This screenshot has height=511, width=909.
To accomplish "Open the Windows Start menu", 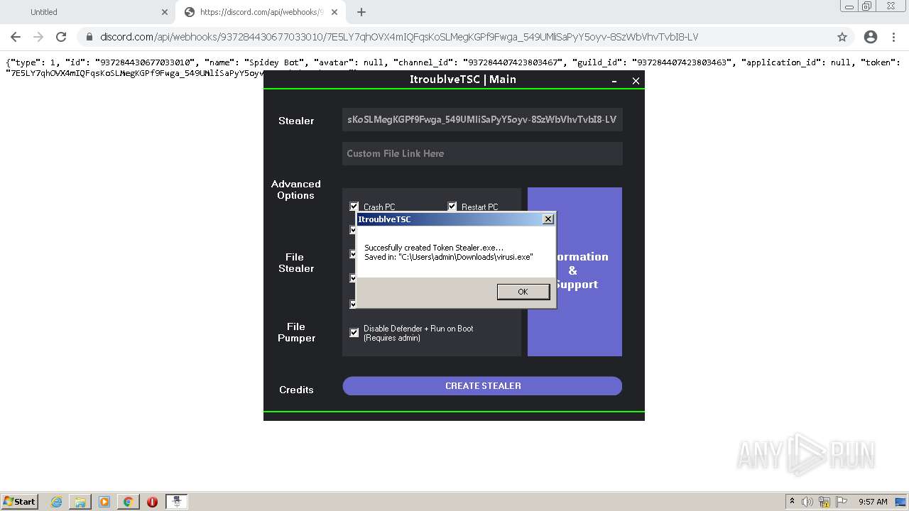I will 19,501.
